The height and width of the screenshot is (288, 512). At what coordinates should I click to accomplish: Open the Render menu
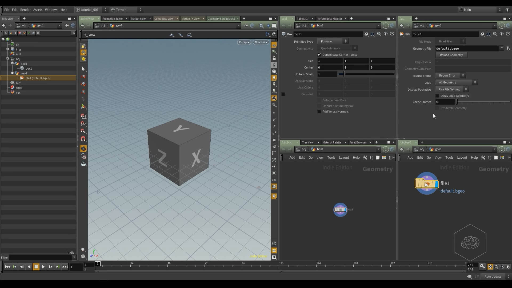(25, 10)
